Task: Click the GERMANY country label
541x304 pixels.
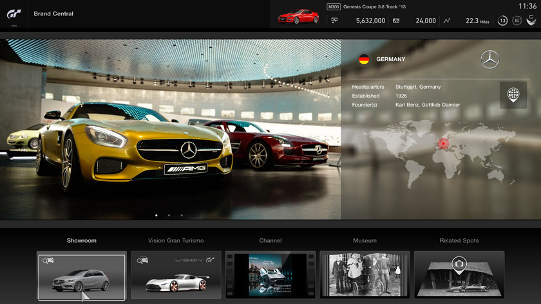Action: 390,59
